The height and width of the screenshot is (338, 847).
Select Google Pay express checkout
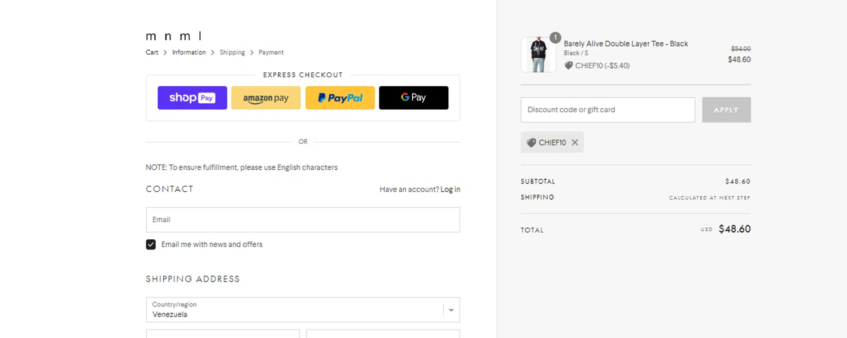click(413, 98)
